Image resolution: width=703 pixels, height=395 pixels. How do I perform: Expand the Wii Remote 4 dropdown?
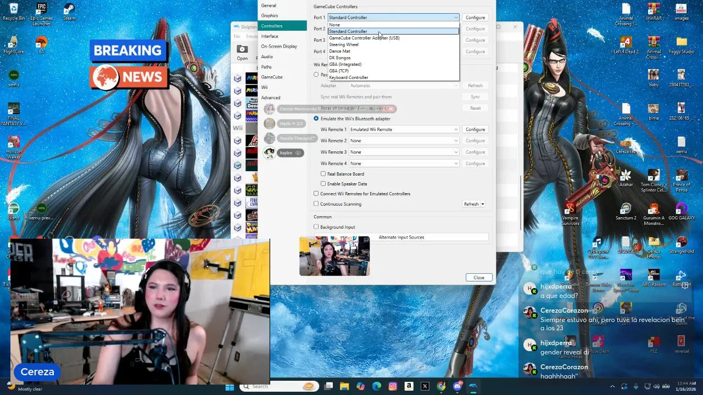(x=404, y=163)
